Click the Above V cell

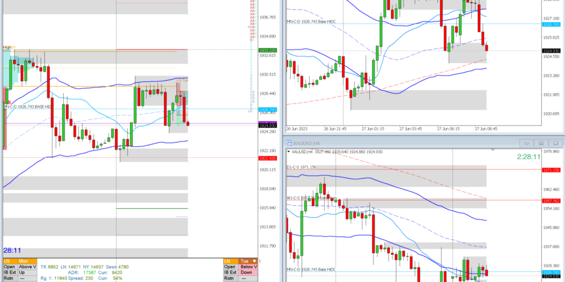tap(27, 267)
